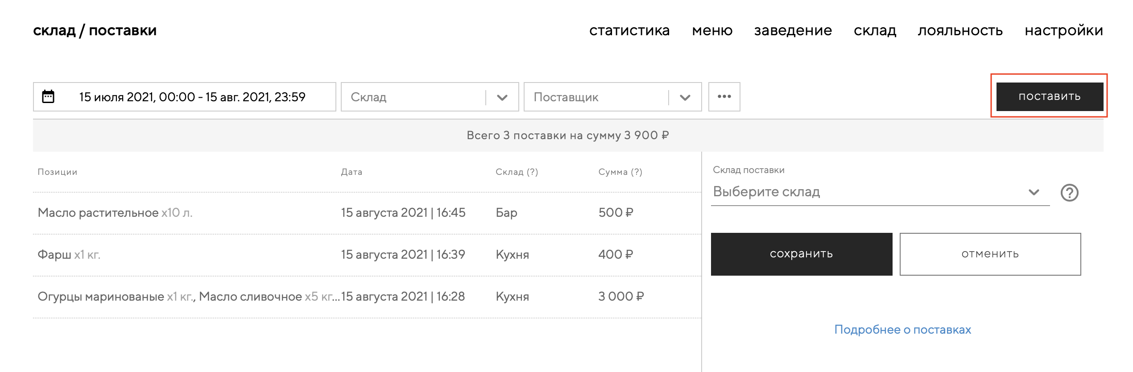Viewport: 1133px width, 372px height.
Task: Click the calendar icon in date filter
Action: 48,96
